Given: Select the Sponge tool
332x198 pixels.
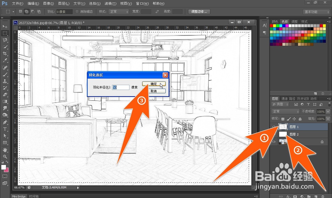Looking at the screenshot, I should [5, 115].
